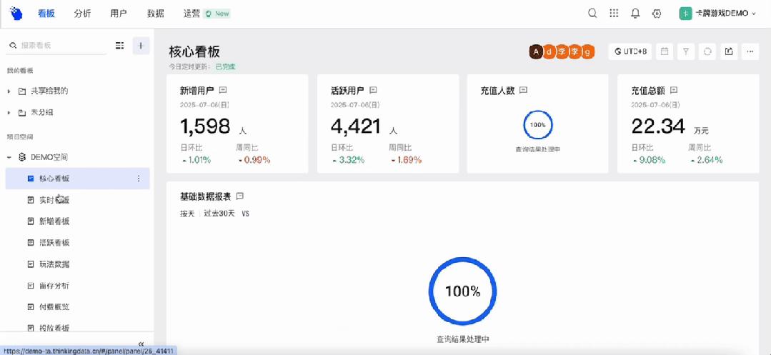Open the 新增用户 card note icon
This screenshot has height=355, width=771.
223,90
